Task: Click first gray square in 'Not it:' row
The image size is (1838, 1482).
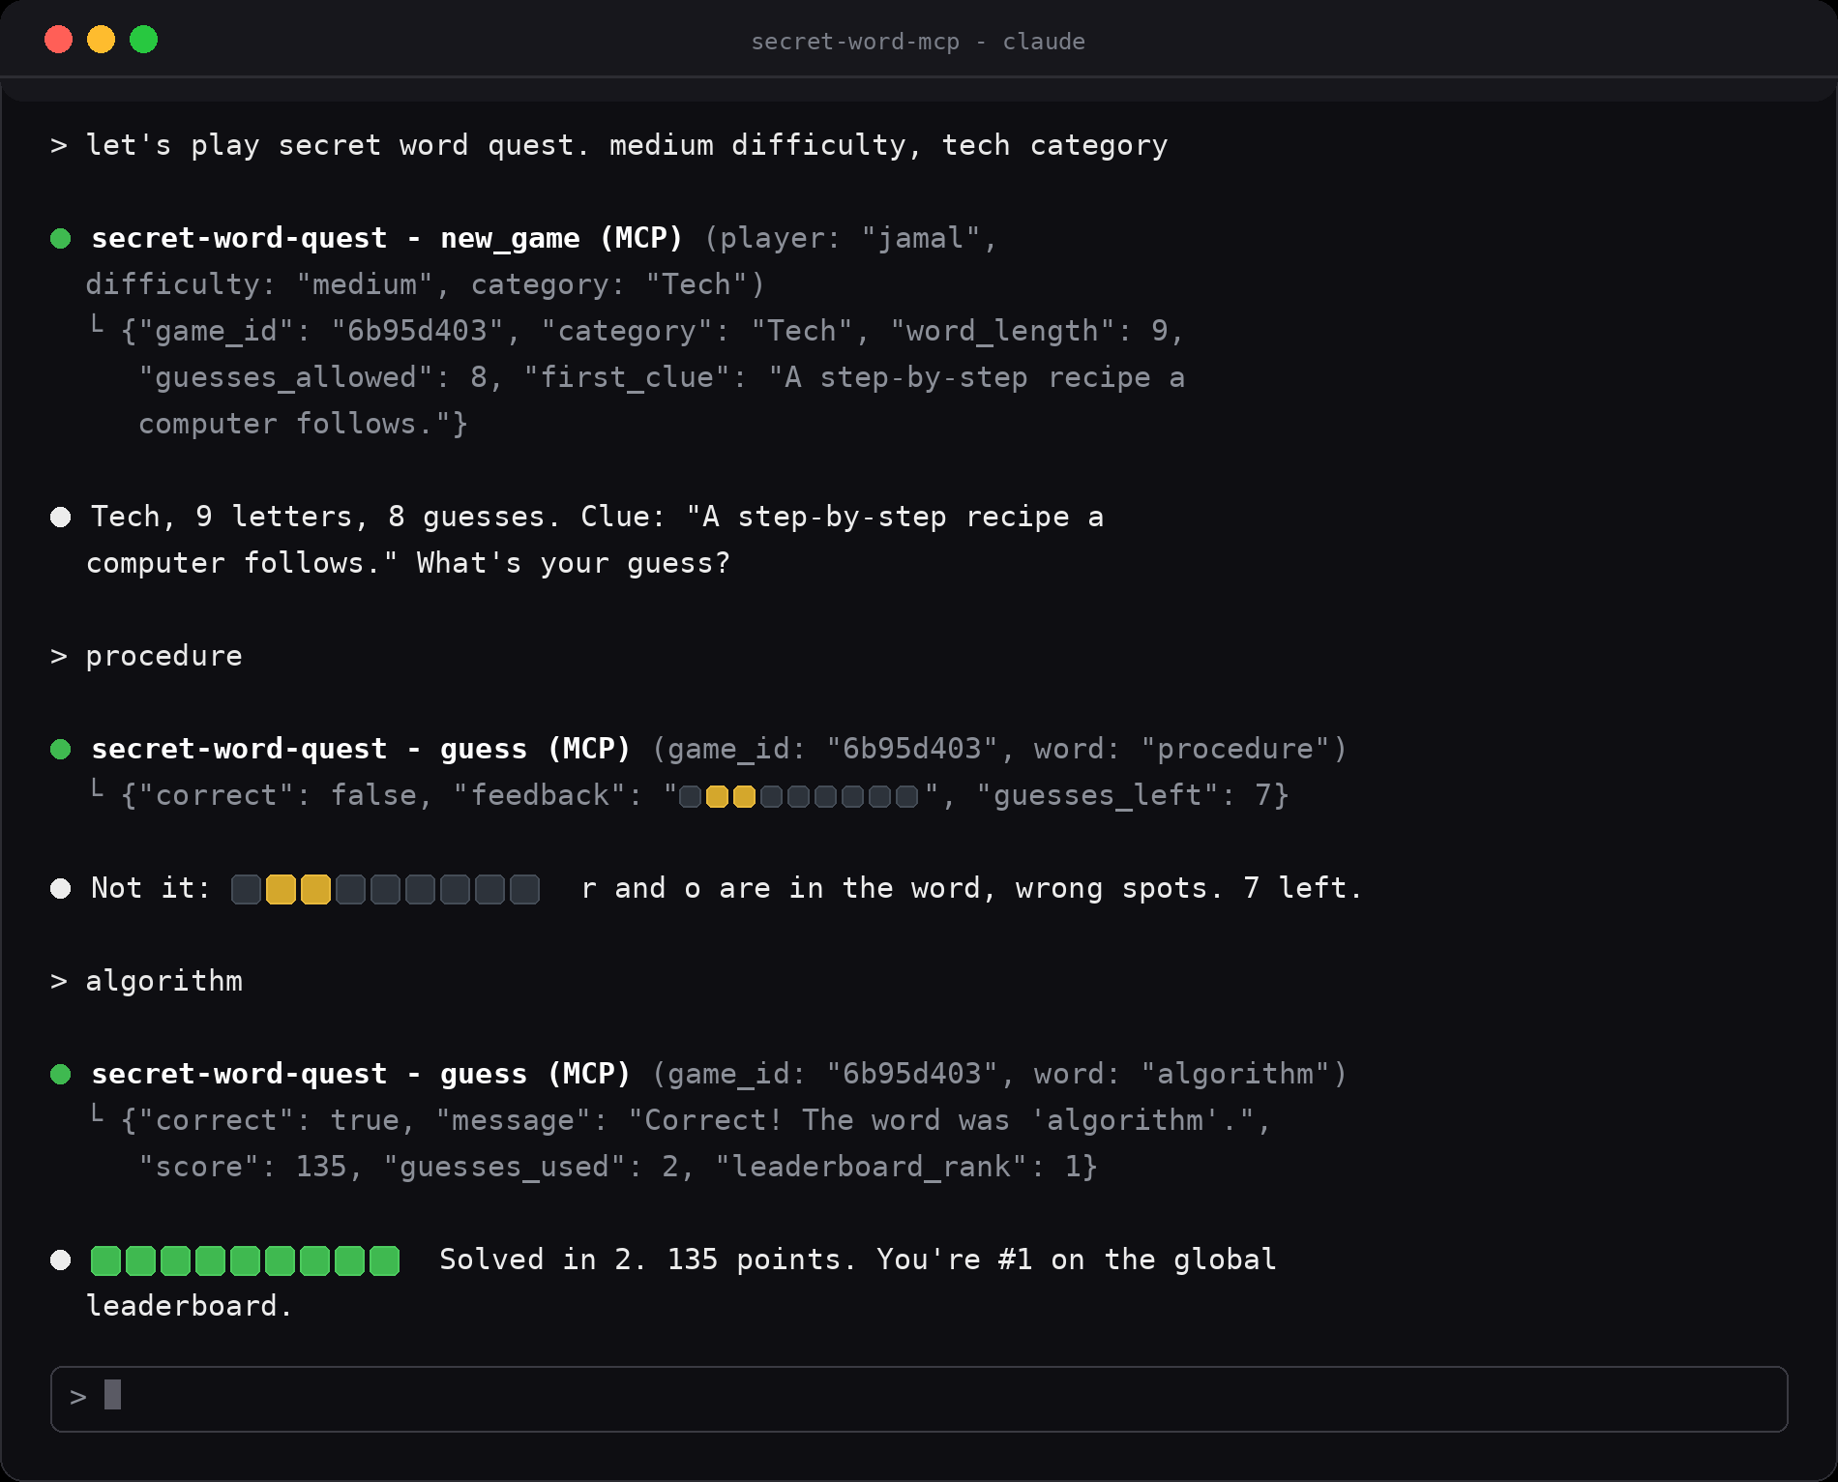Action: pyautogui.click(x=246, y=890)
